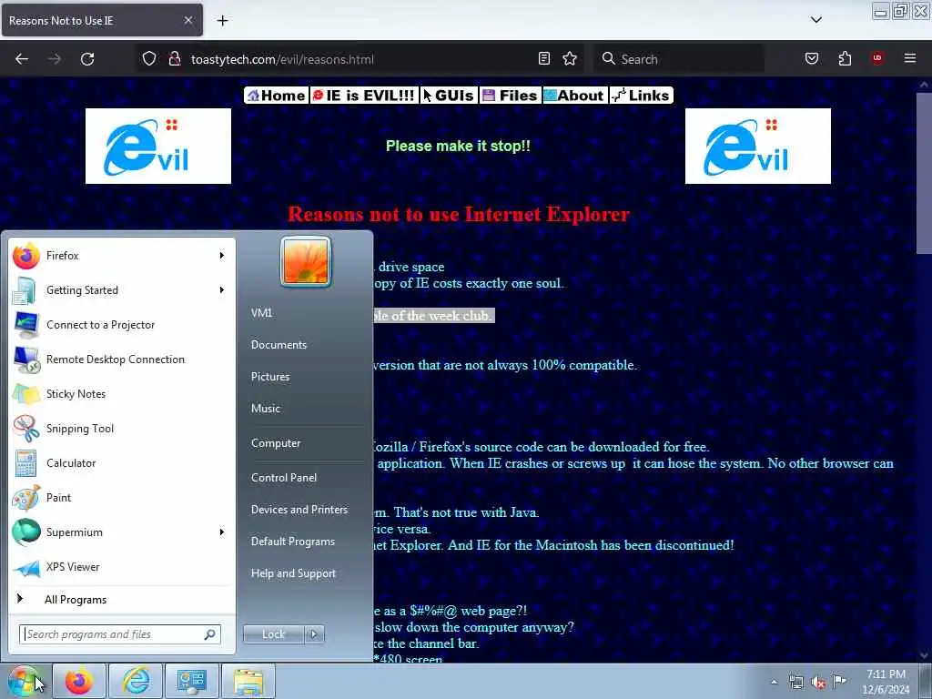932x699 pixels.
Task: Expand Firefox jump list arrow
Action: click(222, 256)
